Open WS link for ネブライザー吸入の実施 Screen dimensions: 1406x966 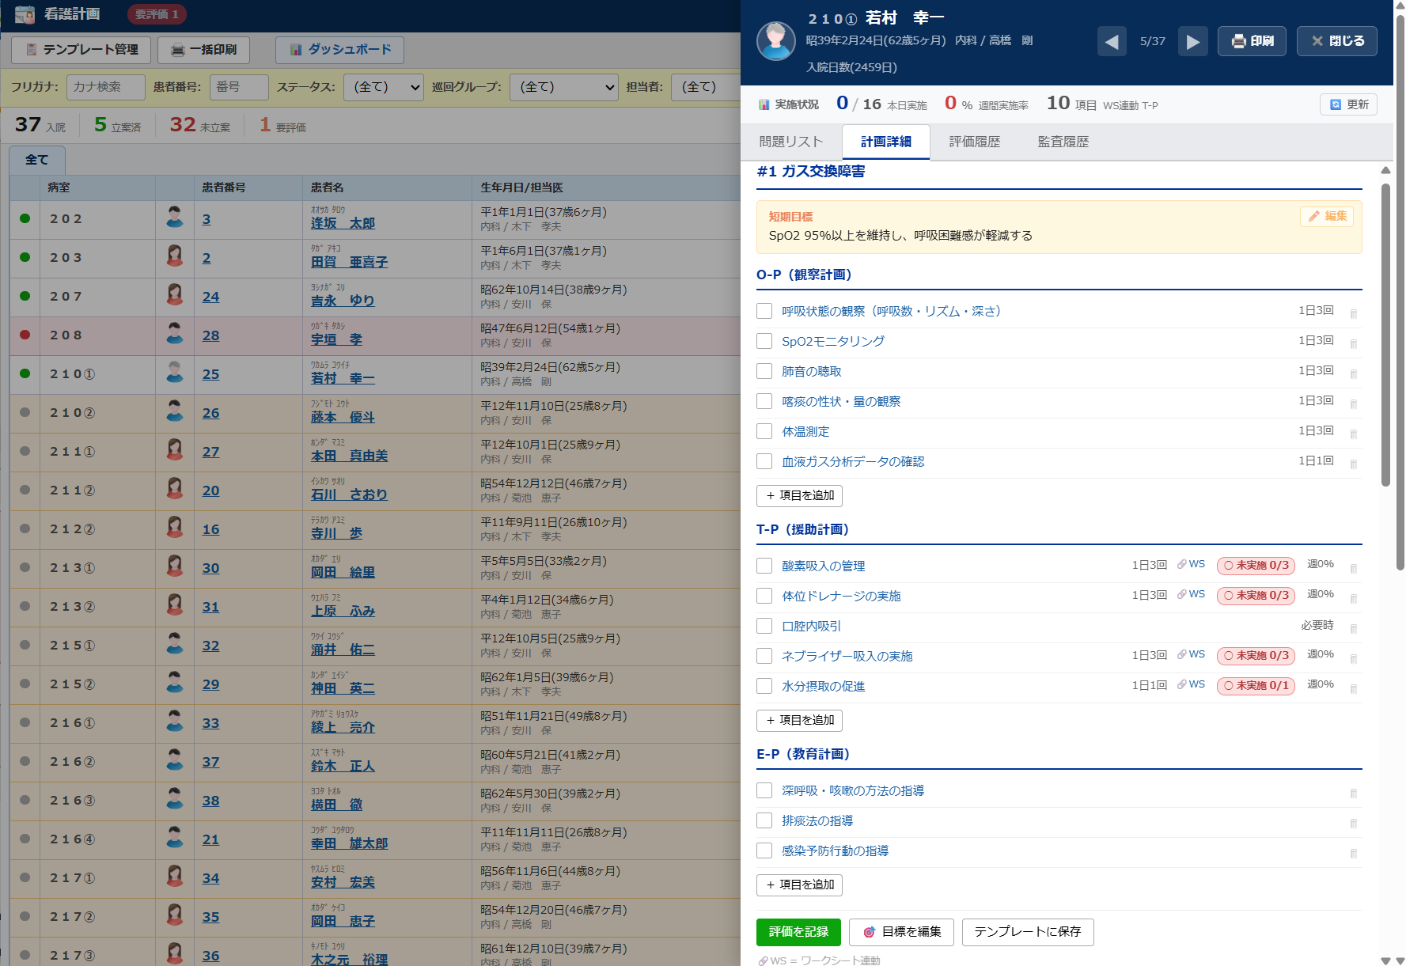[1191, 654]
